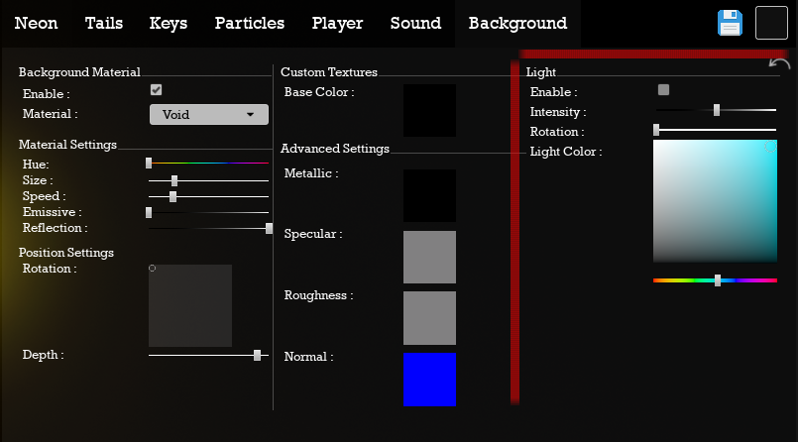Go to the Sound tab
The height and width of the screenshot is (442, 798).
click(415, 24)
